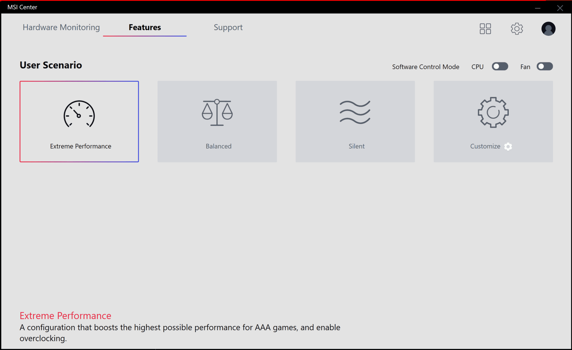
Task: Open the settings gear icon
Action: 517,29
